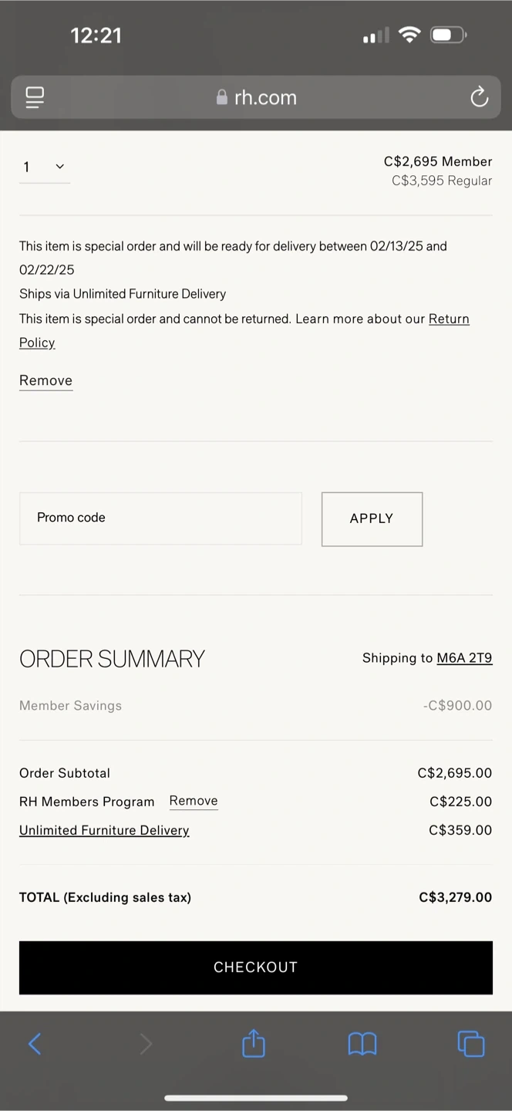Show all open Safari tabs

coord(471,1044)
